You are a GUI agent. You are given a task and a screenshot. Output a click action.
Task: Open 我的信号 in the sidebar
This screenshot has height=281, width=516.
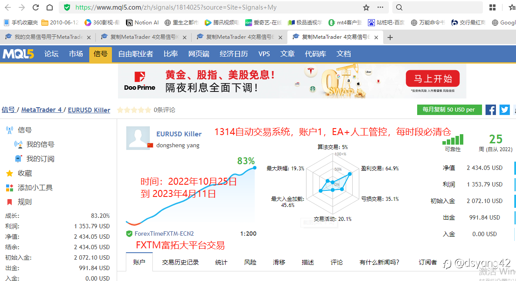pos(40,144)
